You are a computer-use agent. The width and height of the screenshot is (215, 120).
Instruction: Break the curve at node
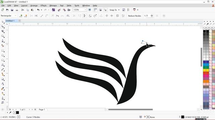coord(36,16)
